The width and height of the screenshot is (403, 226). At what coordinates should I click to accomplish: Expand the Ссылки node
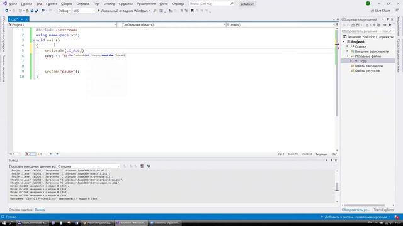pyautogui.click(x=347, y=46)
